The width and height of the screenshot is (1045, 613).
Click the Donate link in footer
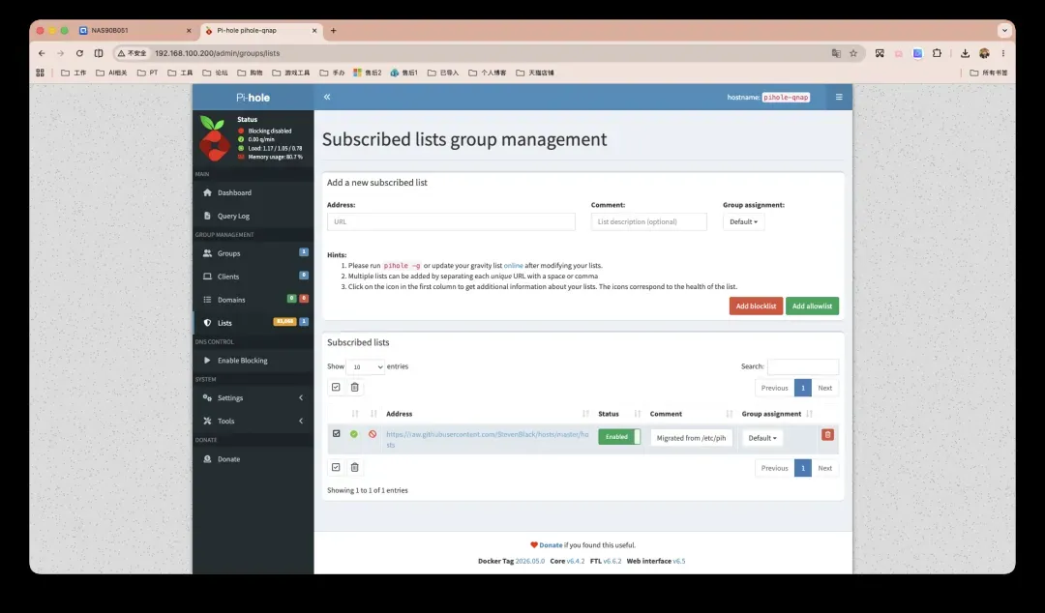[x=551, y=545]
